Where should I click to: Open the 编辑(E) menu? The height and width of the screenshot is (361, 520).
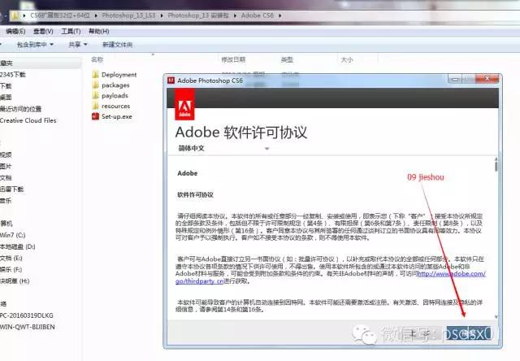15,31
